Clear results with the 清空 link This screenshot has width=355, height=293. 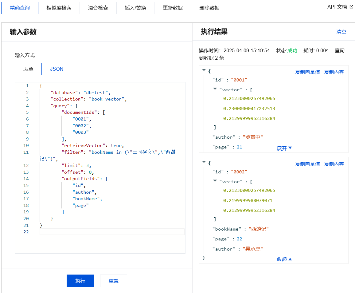341,32
